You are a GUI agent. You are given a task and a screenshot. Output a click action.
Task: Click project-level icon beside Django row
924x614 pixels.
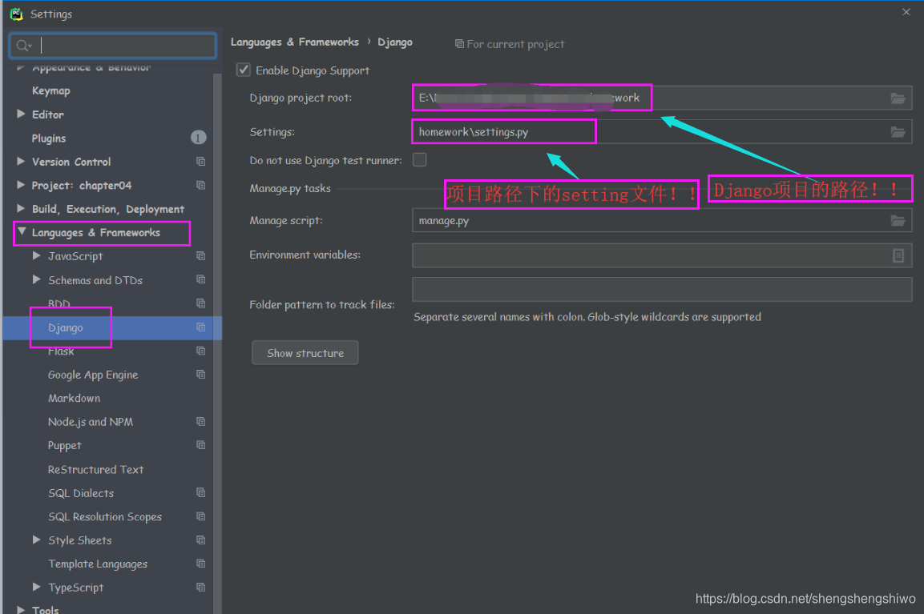click(201, 327)
